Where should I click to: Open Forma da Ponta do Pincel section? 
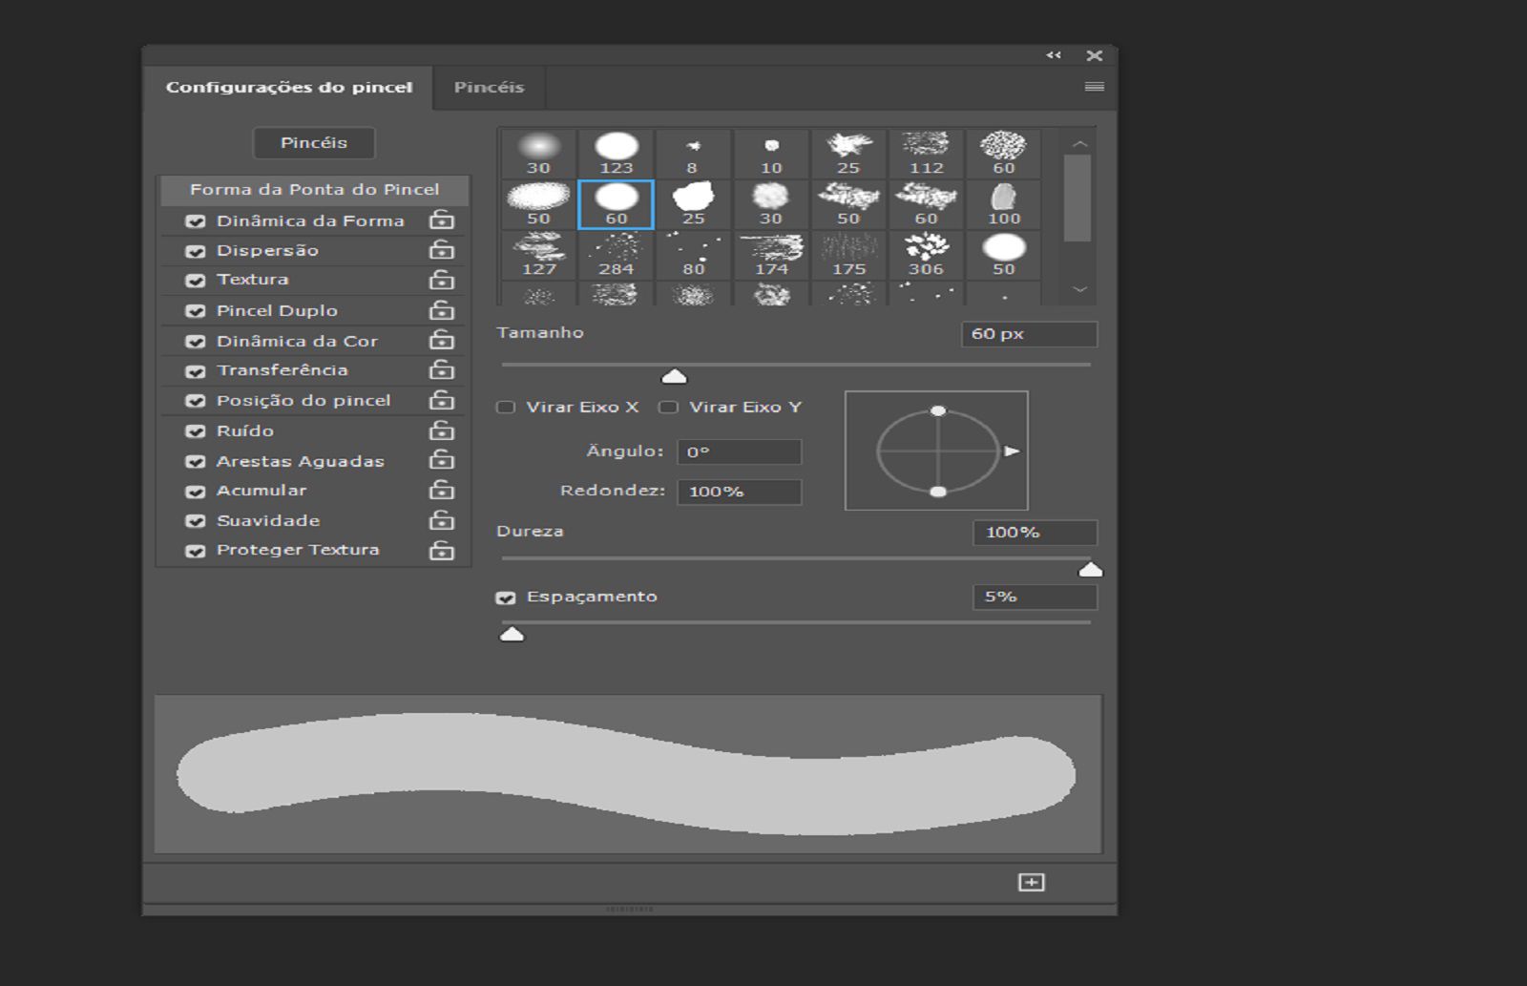click(314, 189)
